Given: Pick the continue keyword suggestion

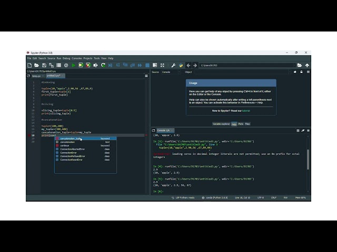Looking at the screenshot, I should coord(85,146).
